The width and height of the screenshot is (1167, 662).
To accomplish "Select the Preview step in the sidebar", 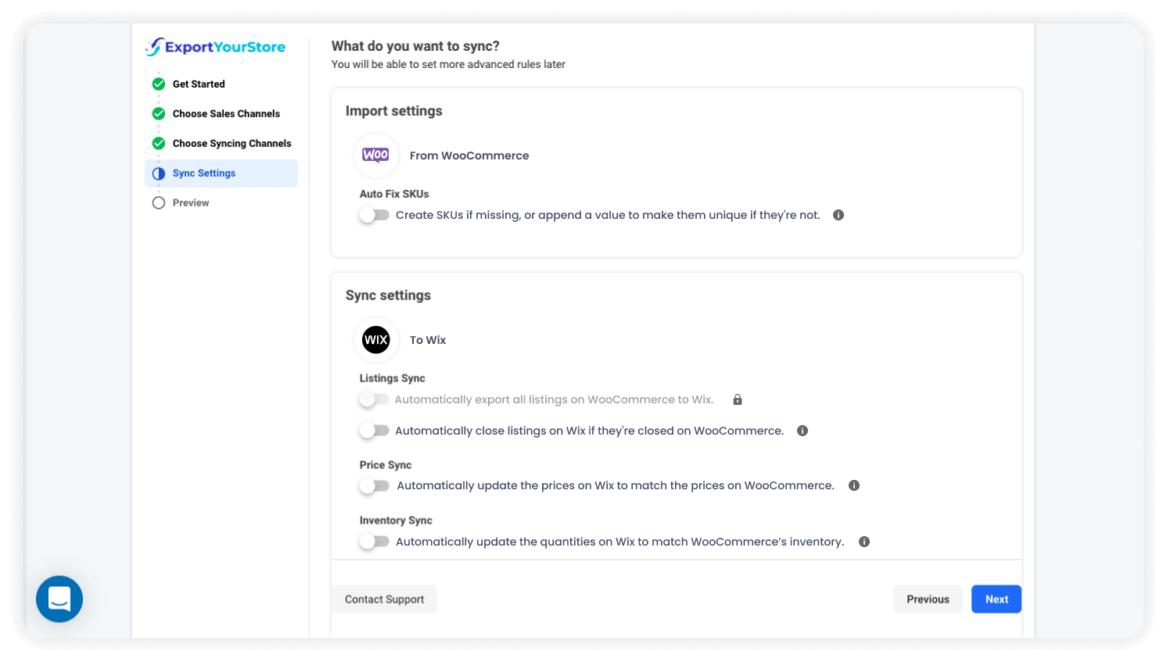I will coord(190,202).
